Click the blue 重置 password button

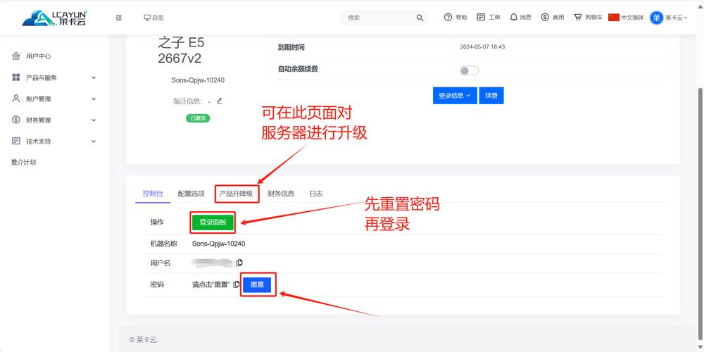257,284
